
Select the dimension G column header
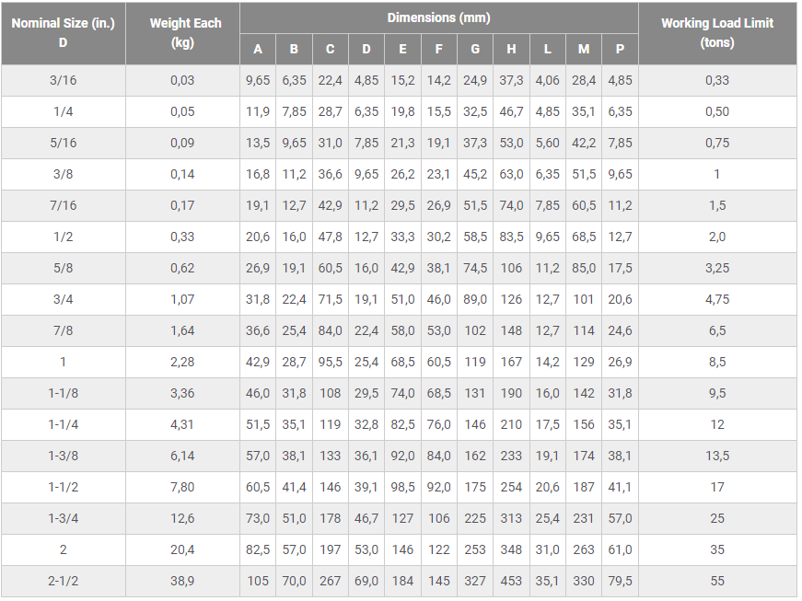point(475,50)
